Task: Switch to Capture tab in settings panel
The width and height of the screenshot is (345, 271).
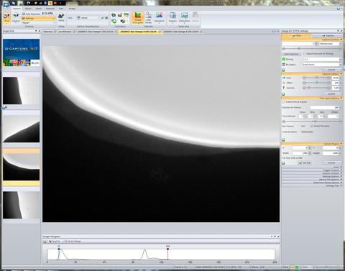Action: coord(327,36)
